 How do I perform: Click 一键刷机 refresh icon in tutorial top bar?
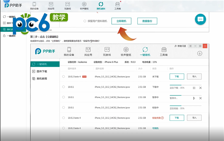pos(145,50)
